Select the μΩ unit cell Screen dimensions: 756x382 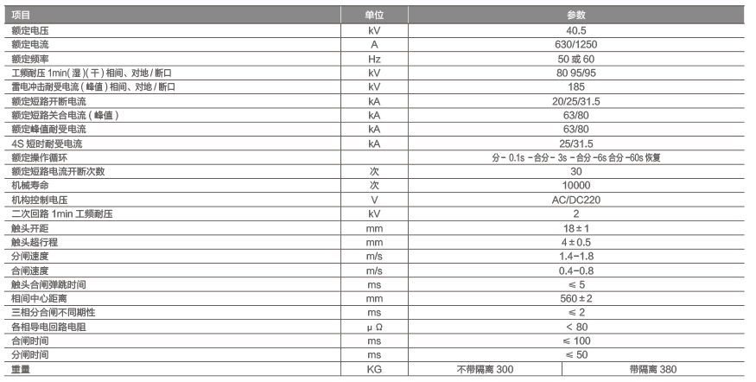pyautogui.click(x=374, y=328)
